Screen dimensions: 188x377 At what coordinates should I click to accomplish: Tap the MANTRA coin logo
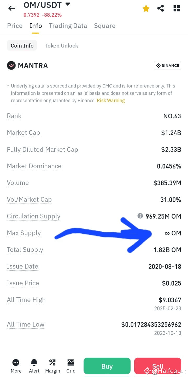coord(11,65)
